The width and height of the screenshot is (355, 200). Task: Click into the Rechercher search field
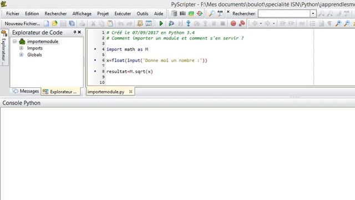pos(284,13)
